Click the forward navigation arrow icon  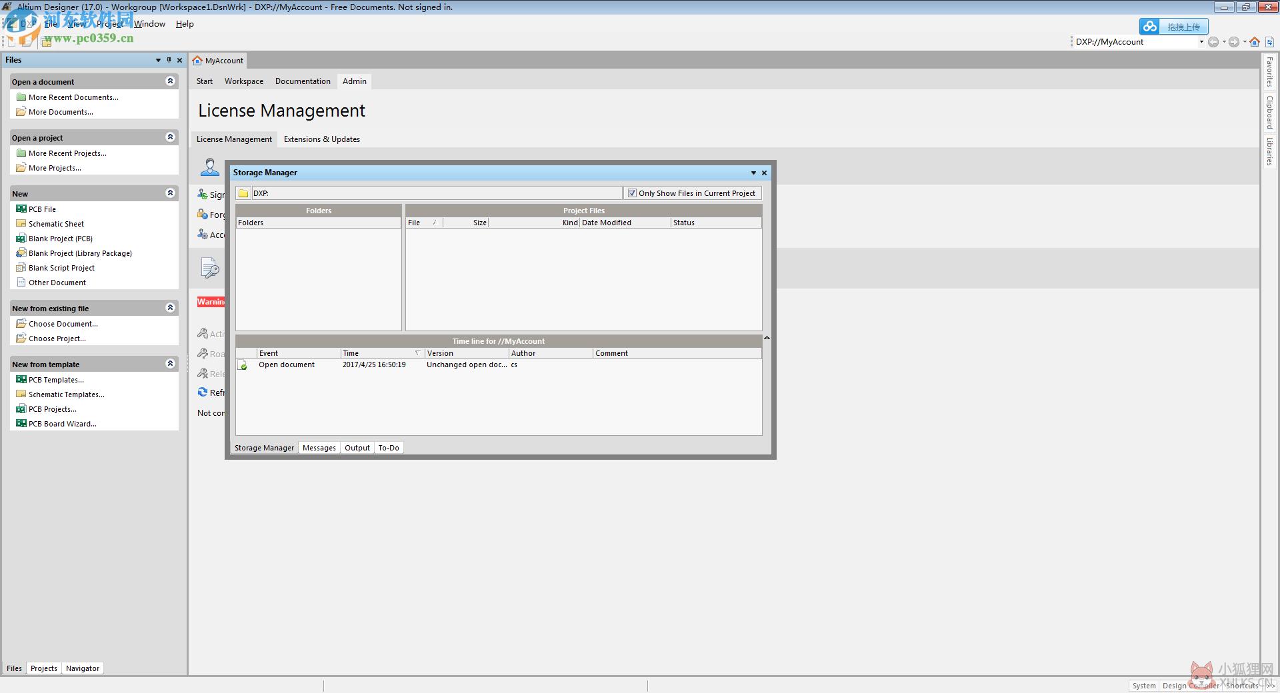(x=1234, y=42)
